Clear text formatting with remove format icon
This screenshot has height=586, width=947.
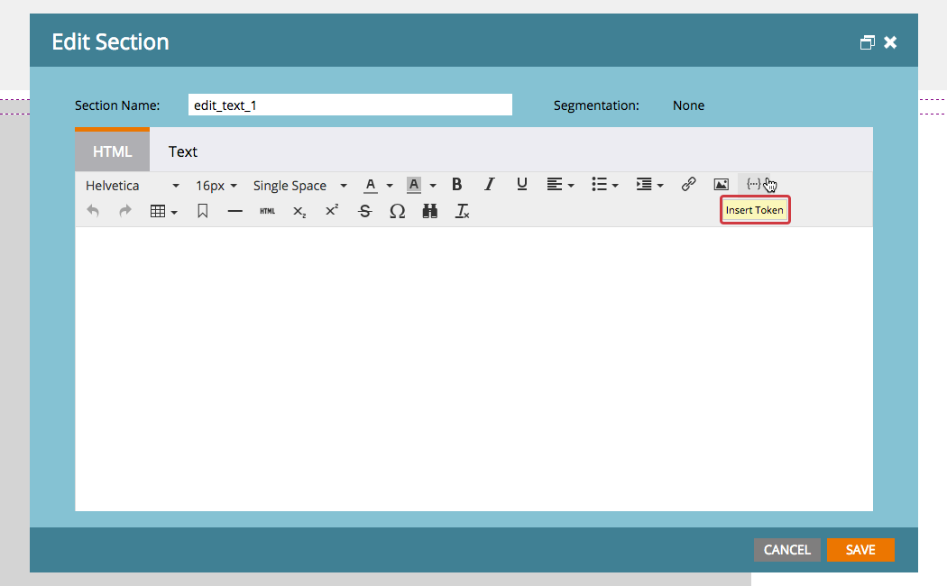click(462, 211)
